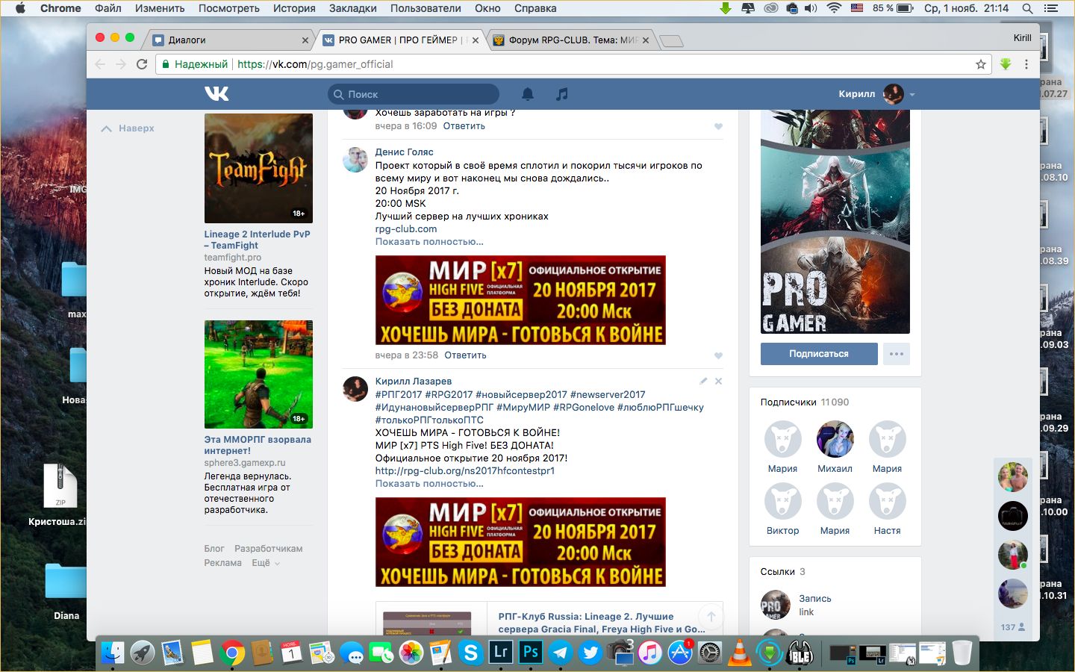Launch Launchpad rocket icon in the Dock
This screenshot has height=672, width=1075.
point(143,653)
